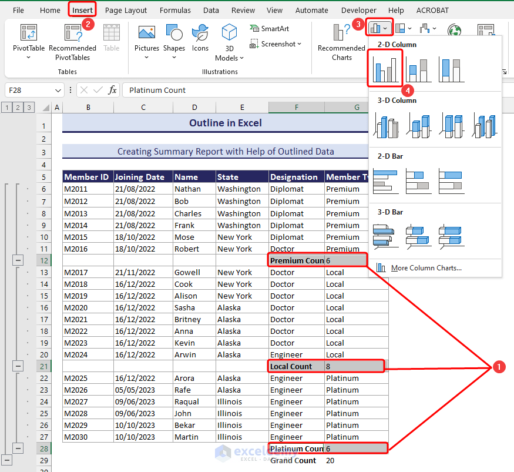Switch to the Formulas tab
The width and height of the screenshot is (514, 472).
pos(175,10)
